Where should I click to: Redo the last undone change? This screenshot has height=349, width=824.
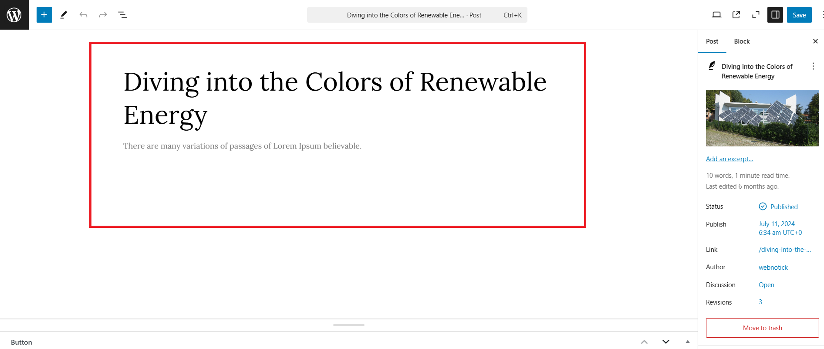[x=103, y=15]
